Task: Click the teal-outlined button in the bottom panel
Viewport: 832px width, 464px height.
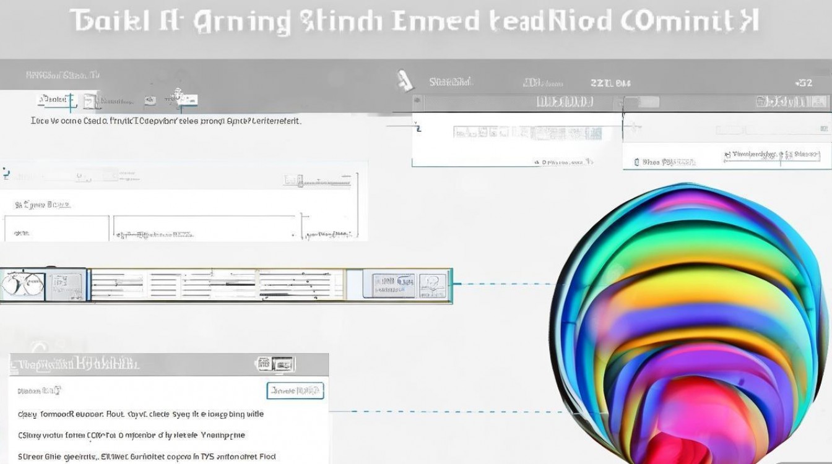Action: point(295,390)
